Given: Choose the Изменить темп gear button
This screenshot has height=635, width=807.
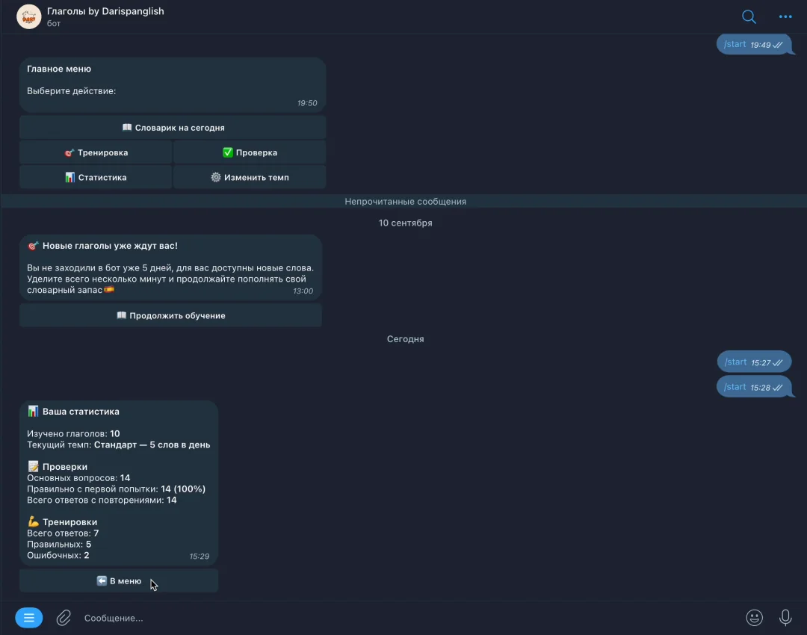Looking at the screenshot, I should 250,177.
